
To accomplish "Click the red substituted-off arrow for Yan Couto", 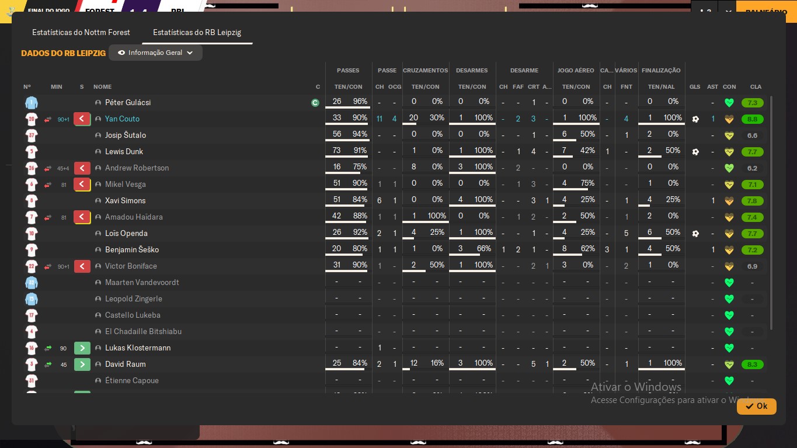I will [82, 119].
